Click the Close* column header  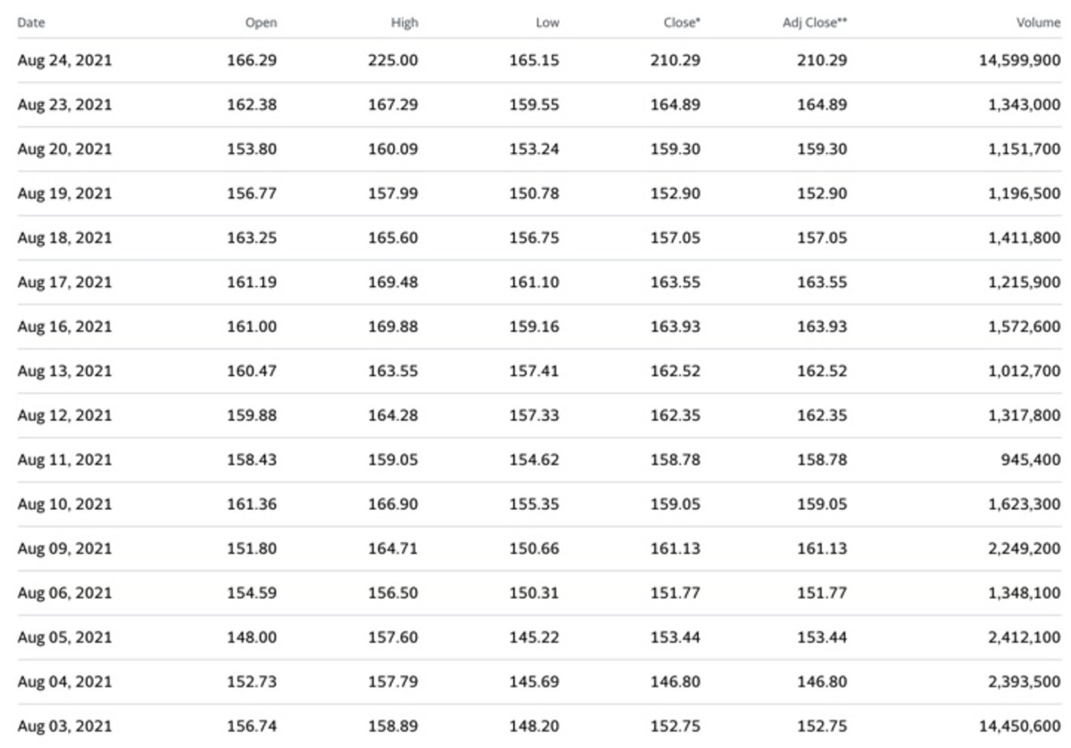pos(682,23)
